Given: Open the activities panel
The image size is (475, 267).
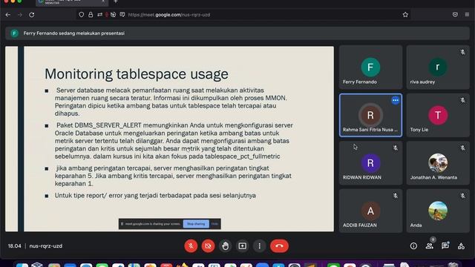Looking at the screenshot, I should 461,245.
